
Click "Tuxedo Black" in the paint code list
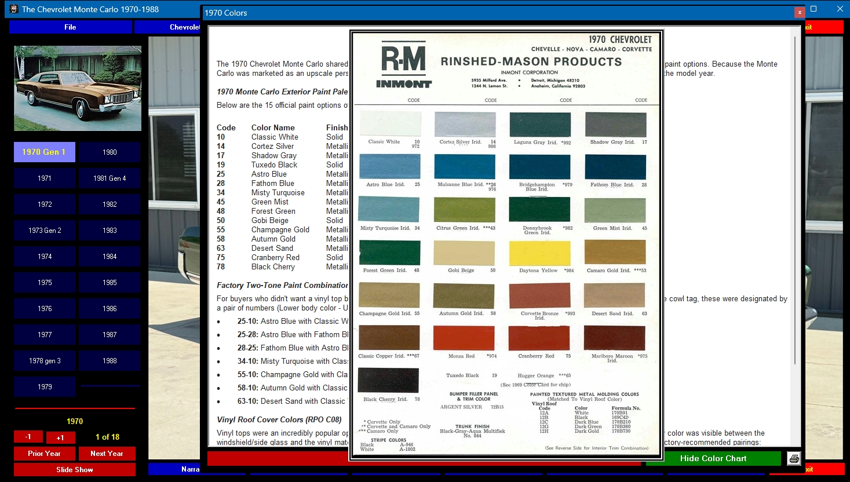[274, 165]
